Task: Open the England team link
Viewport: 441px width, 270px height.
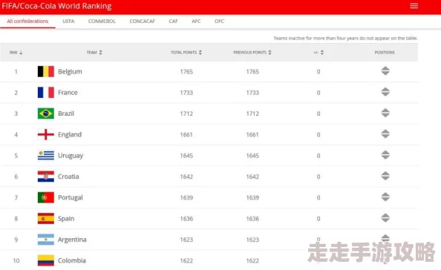Action: [x=70, y=135]
